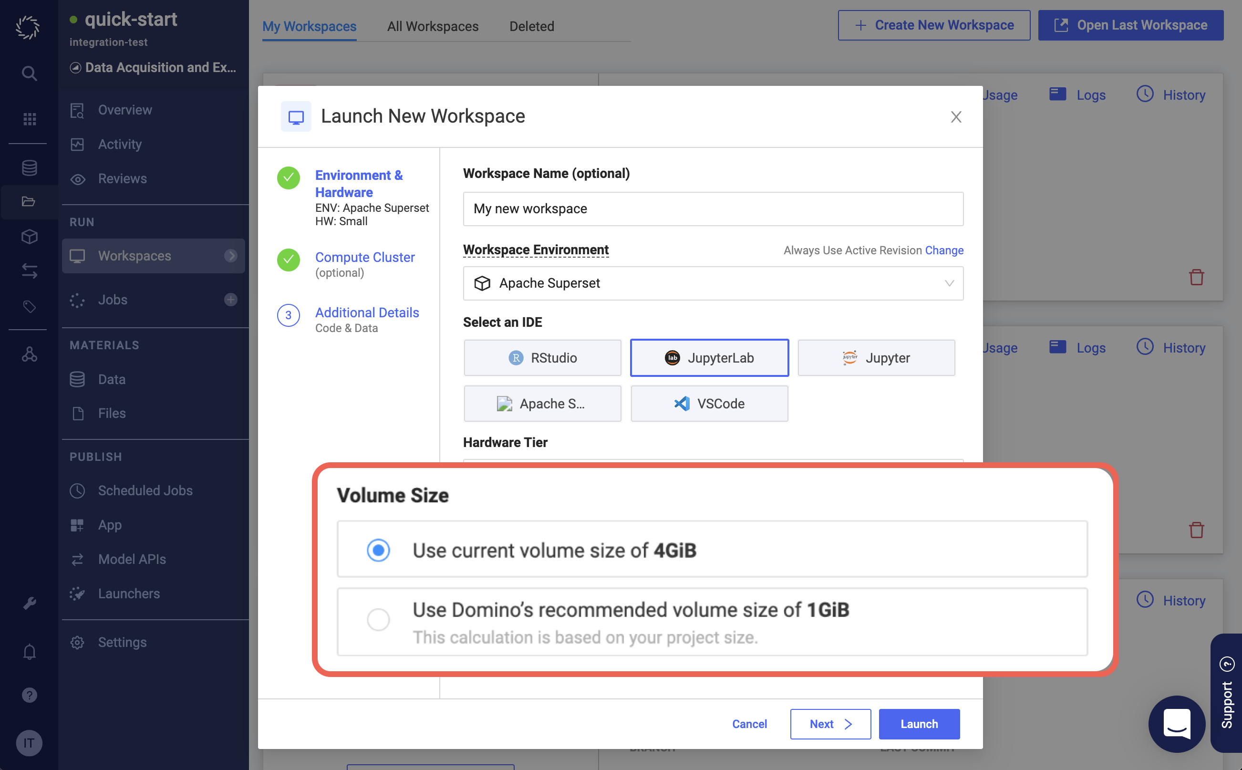This screenshot has height=770, width=1242.
Task: Click Launch button to start workspace
Action: click(x=919, y=723)
